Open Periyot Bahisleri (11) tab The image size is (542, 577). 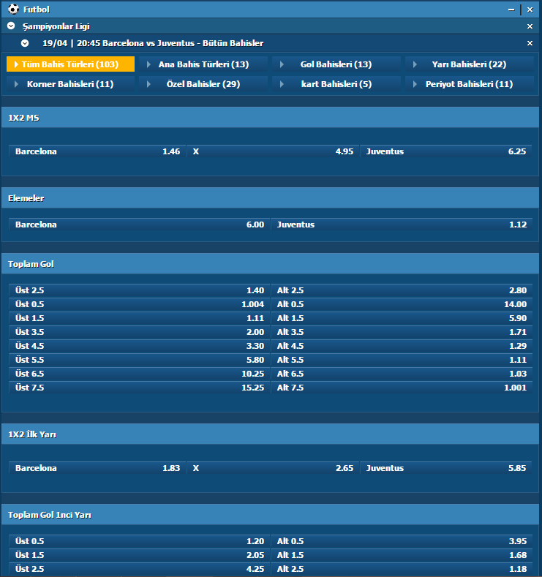(469, 84)
